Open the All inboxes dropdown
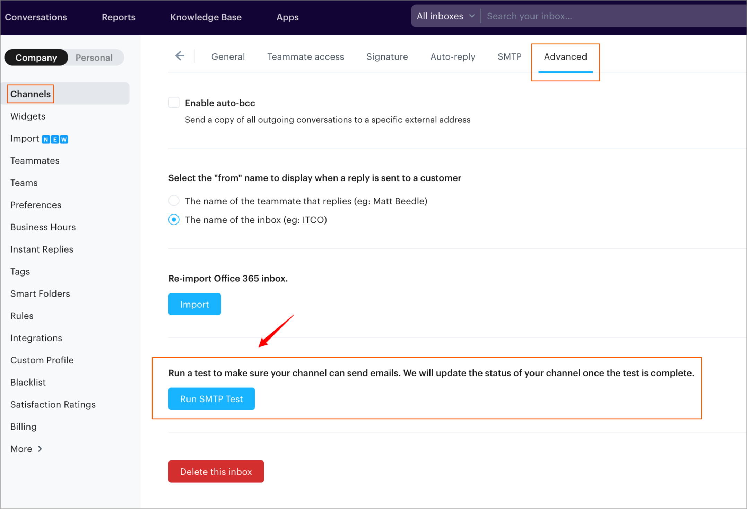The image size is (747, 509). click(x=445, y=16)
